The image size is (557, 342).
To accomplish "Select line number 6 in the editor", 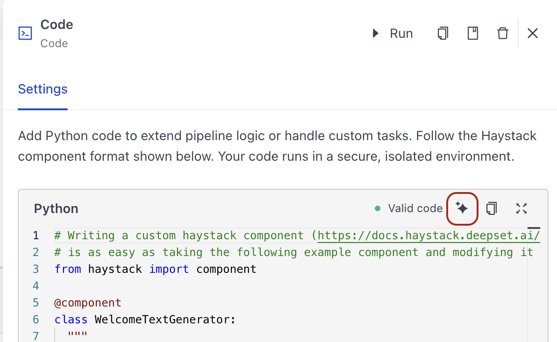I will [36, 319].
